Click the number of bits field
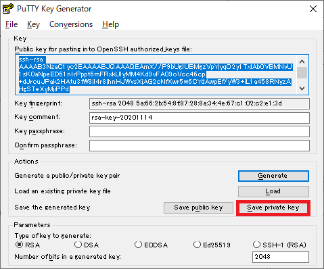This screenshot has width=324, height=269. click(281, 257)
